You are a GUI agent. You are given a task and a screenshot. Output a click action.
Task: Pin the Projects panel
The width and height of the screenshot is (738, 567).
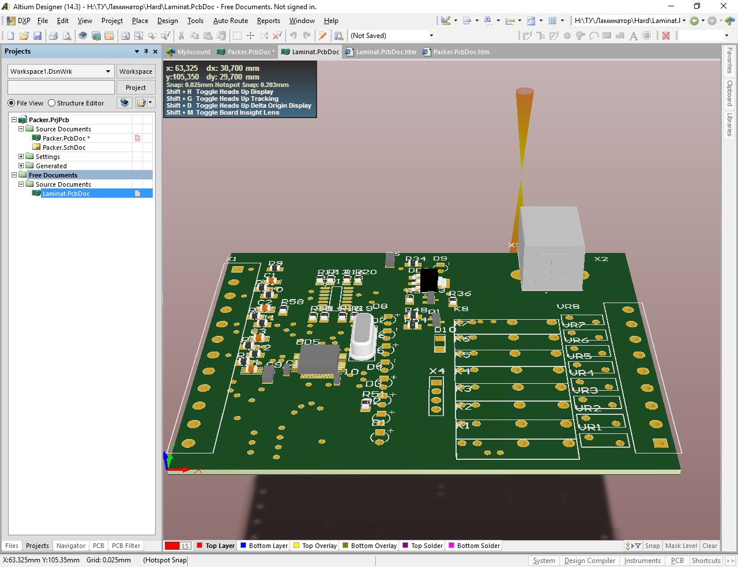(146, 51)
